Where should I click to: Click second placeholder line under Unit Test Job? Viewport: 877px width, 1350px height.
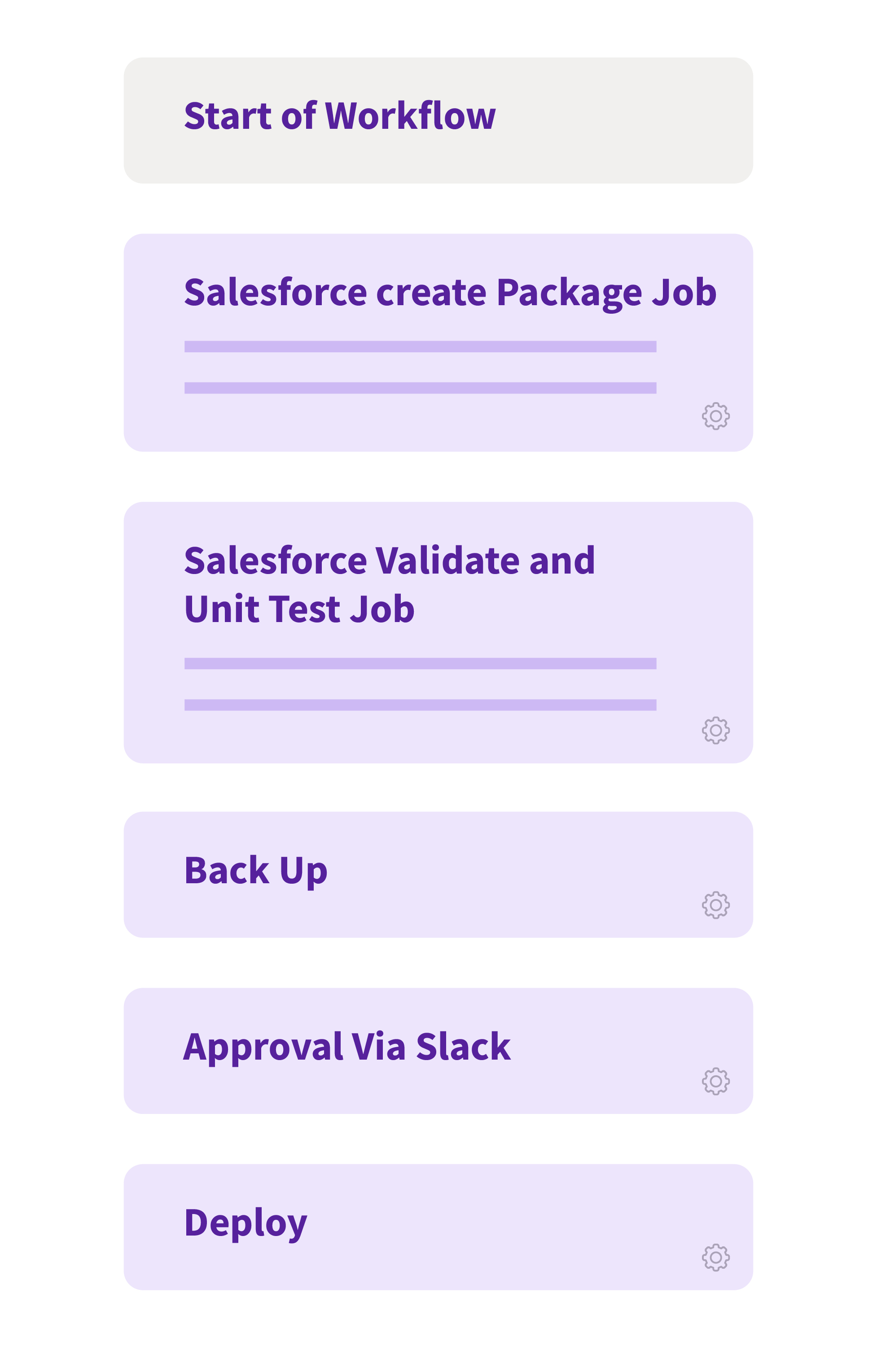pos(420,705)
